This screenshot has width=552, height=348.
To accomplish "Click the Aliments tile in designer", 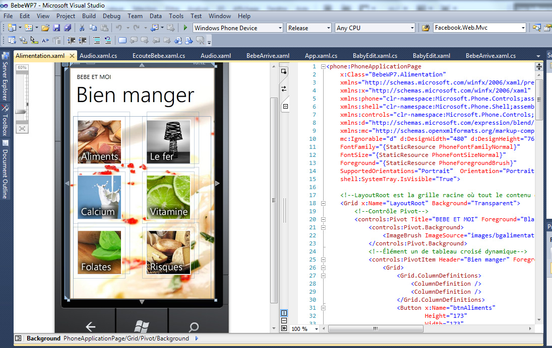I will (99, 141).
